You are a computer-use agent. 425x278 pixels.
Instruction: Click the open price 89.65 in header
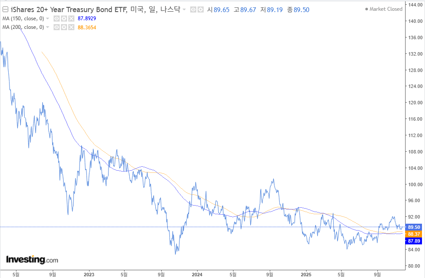(221, 10)
